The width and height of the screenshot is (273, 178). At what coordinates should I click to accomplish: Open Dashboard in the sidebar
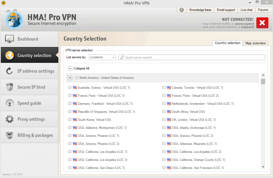(30, 39)
